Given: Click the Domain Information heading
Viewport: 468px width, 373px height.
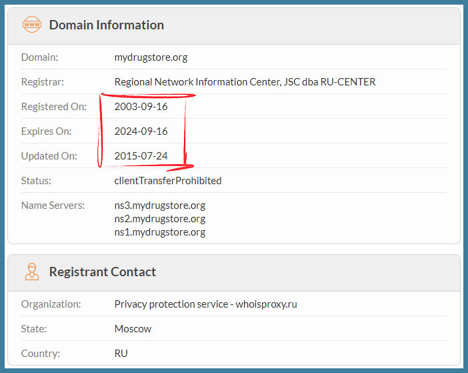Looking at the screenshot, I should point(106,25).
